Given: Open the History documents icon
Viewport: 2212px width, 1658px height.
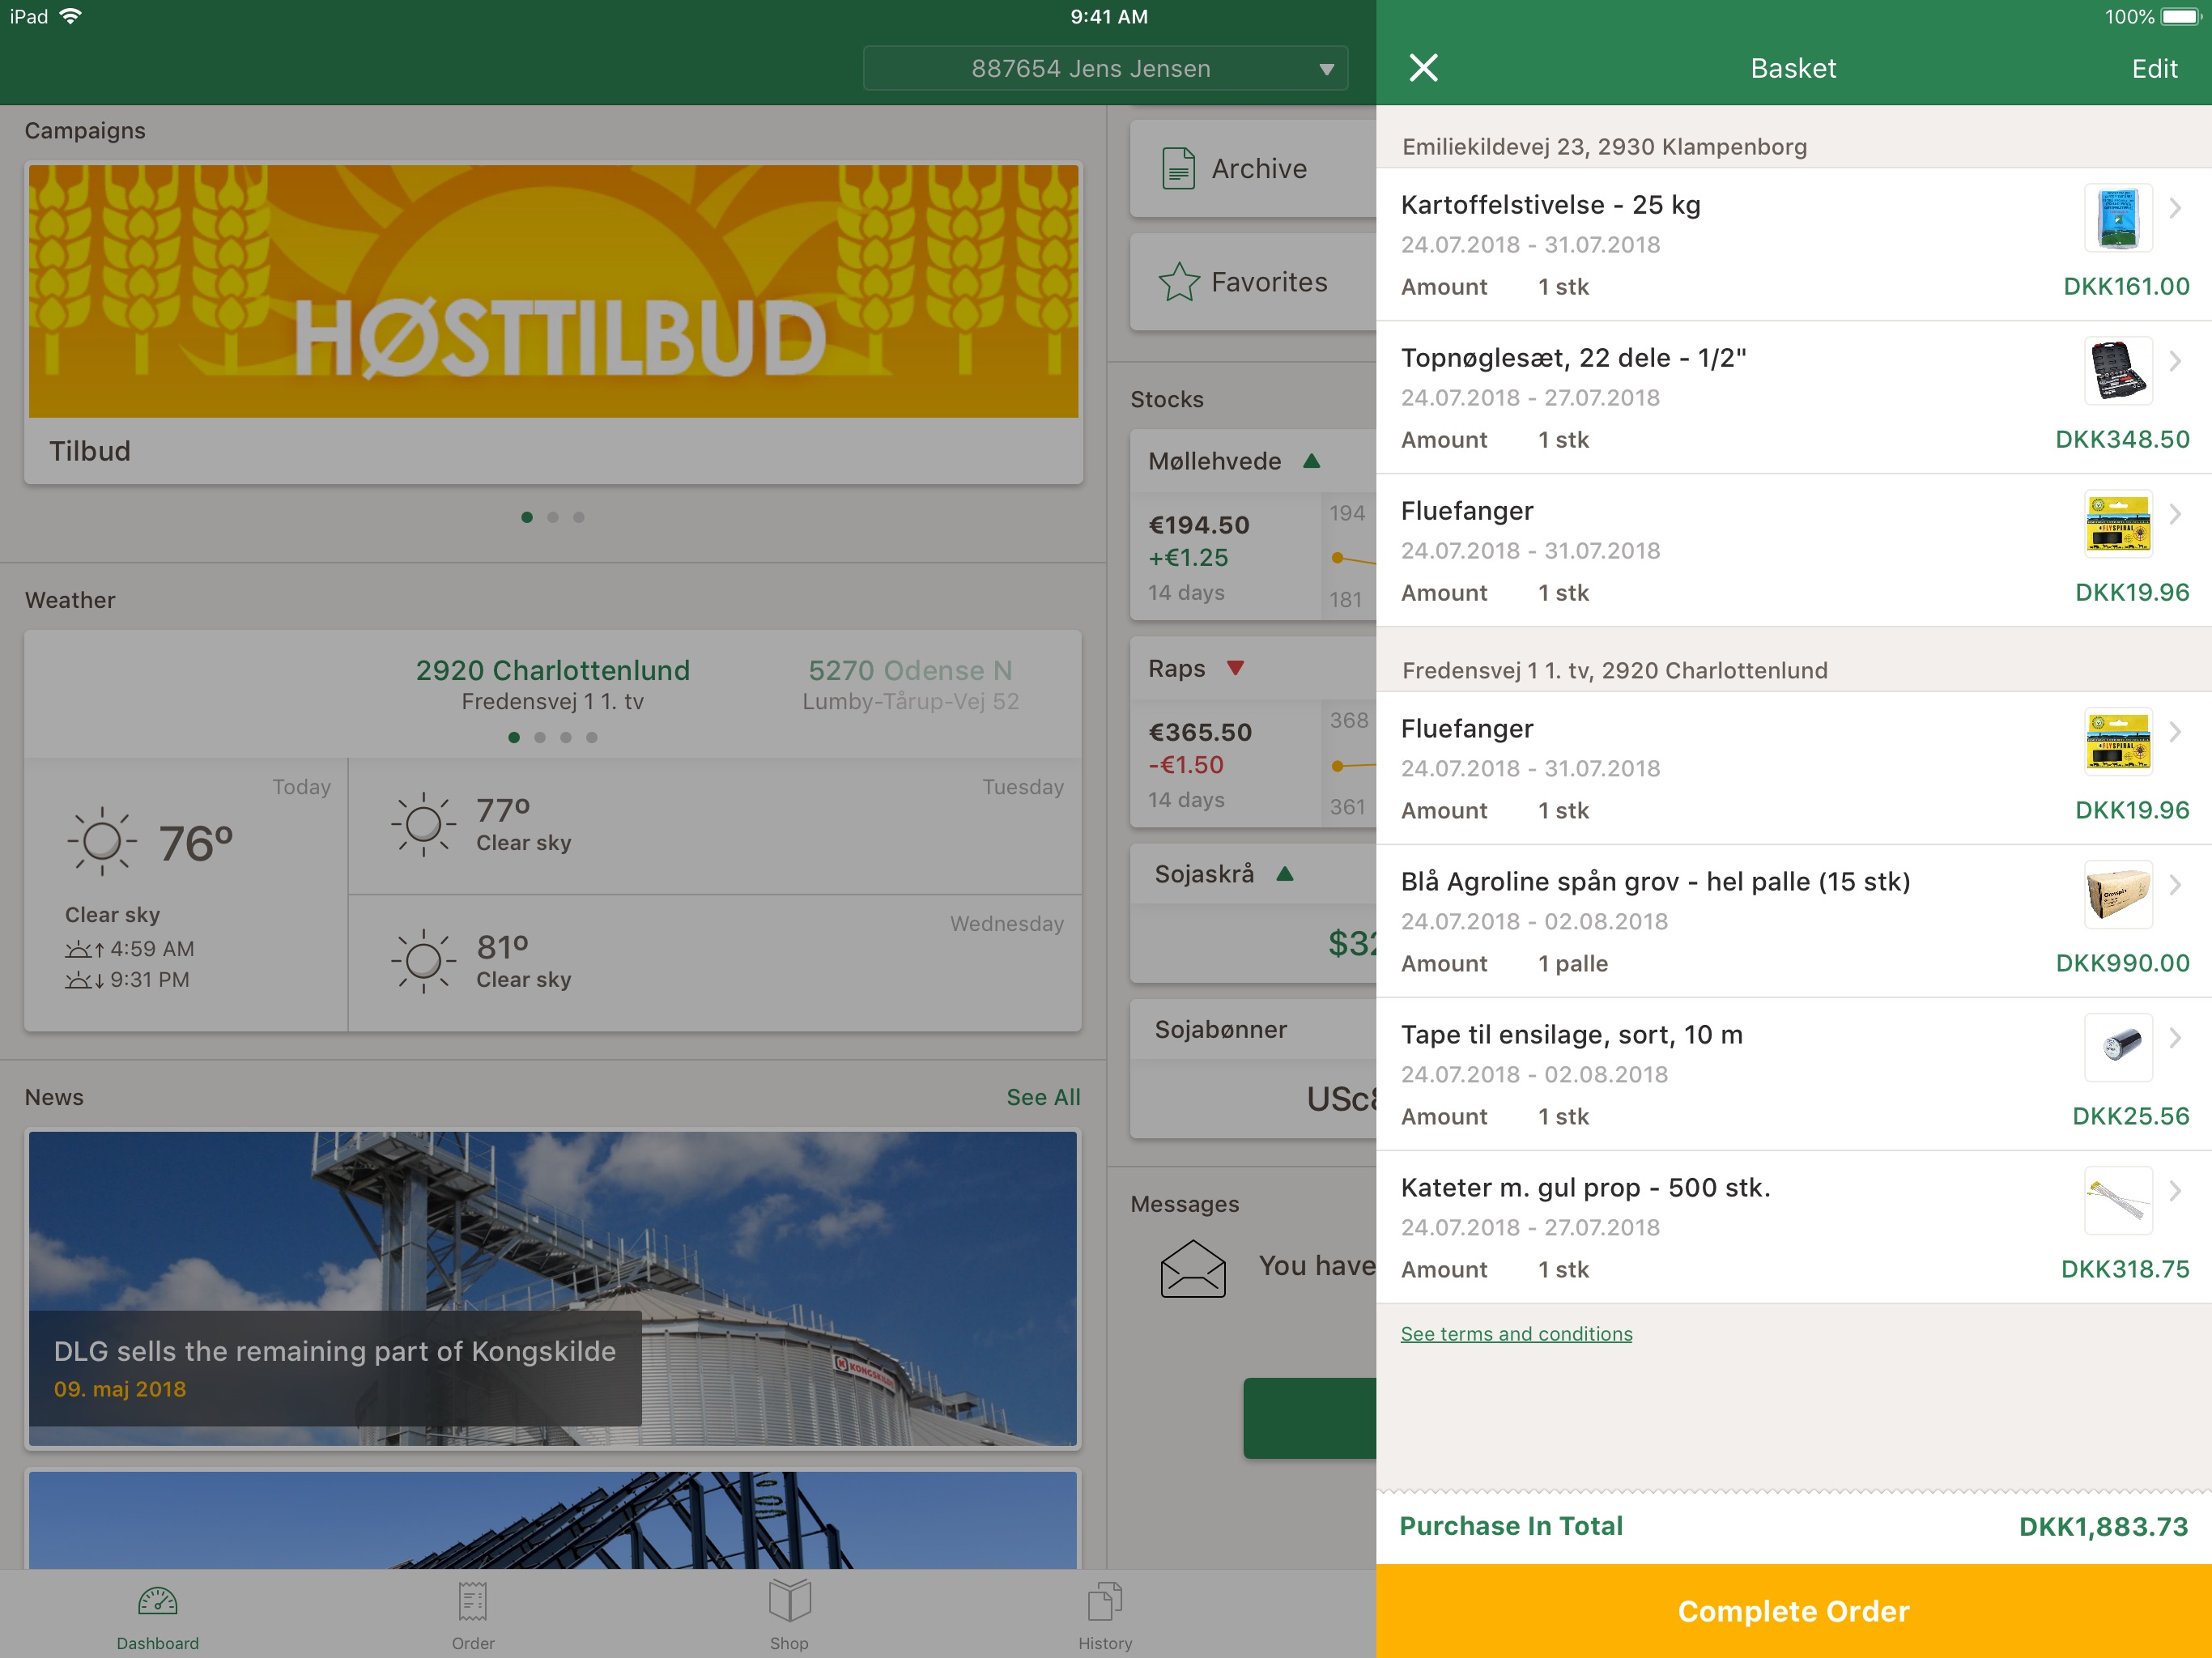Looking at the screenshot, I should click(1104, 1602).
